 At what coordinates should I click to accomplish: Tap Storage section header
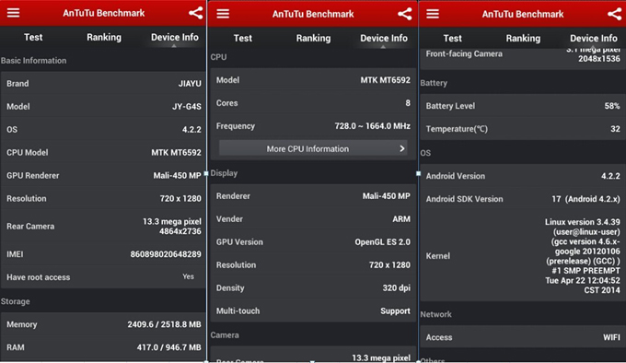click(15, 301)
